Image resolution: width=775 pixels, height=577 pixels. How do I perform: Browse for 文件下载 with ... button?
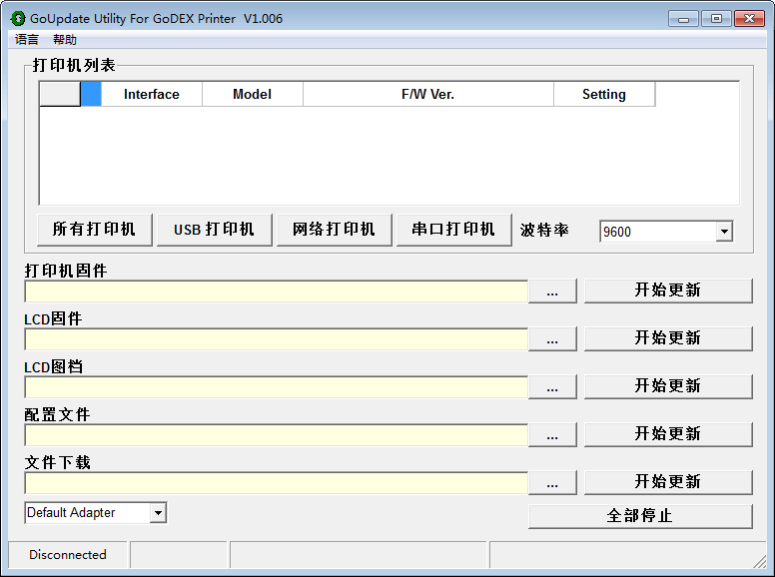pos(552,482)
